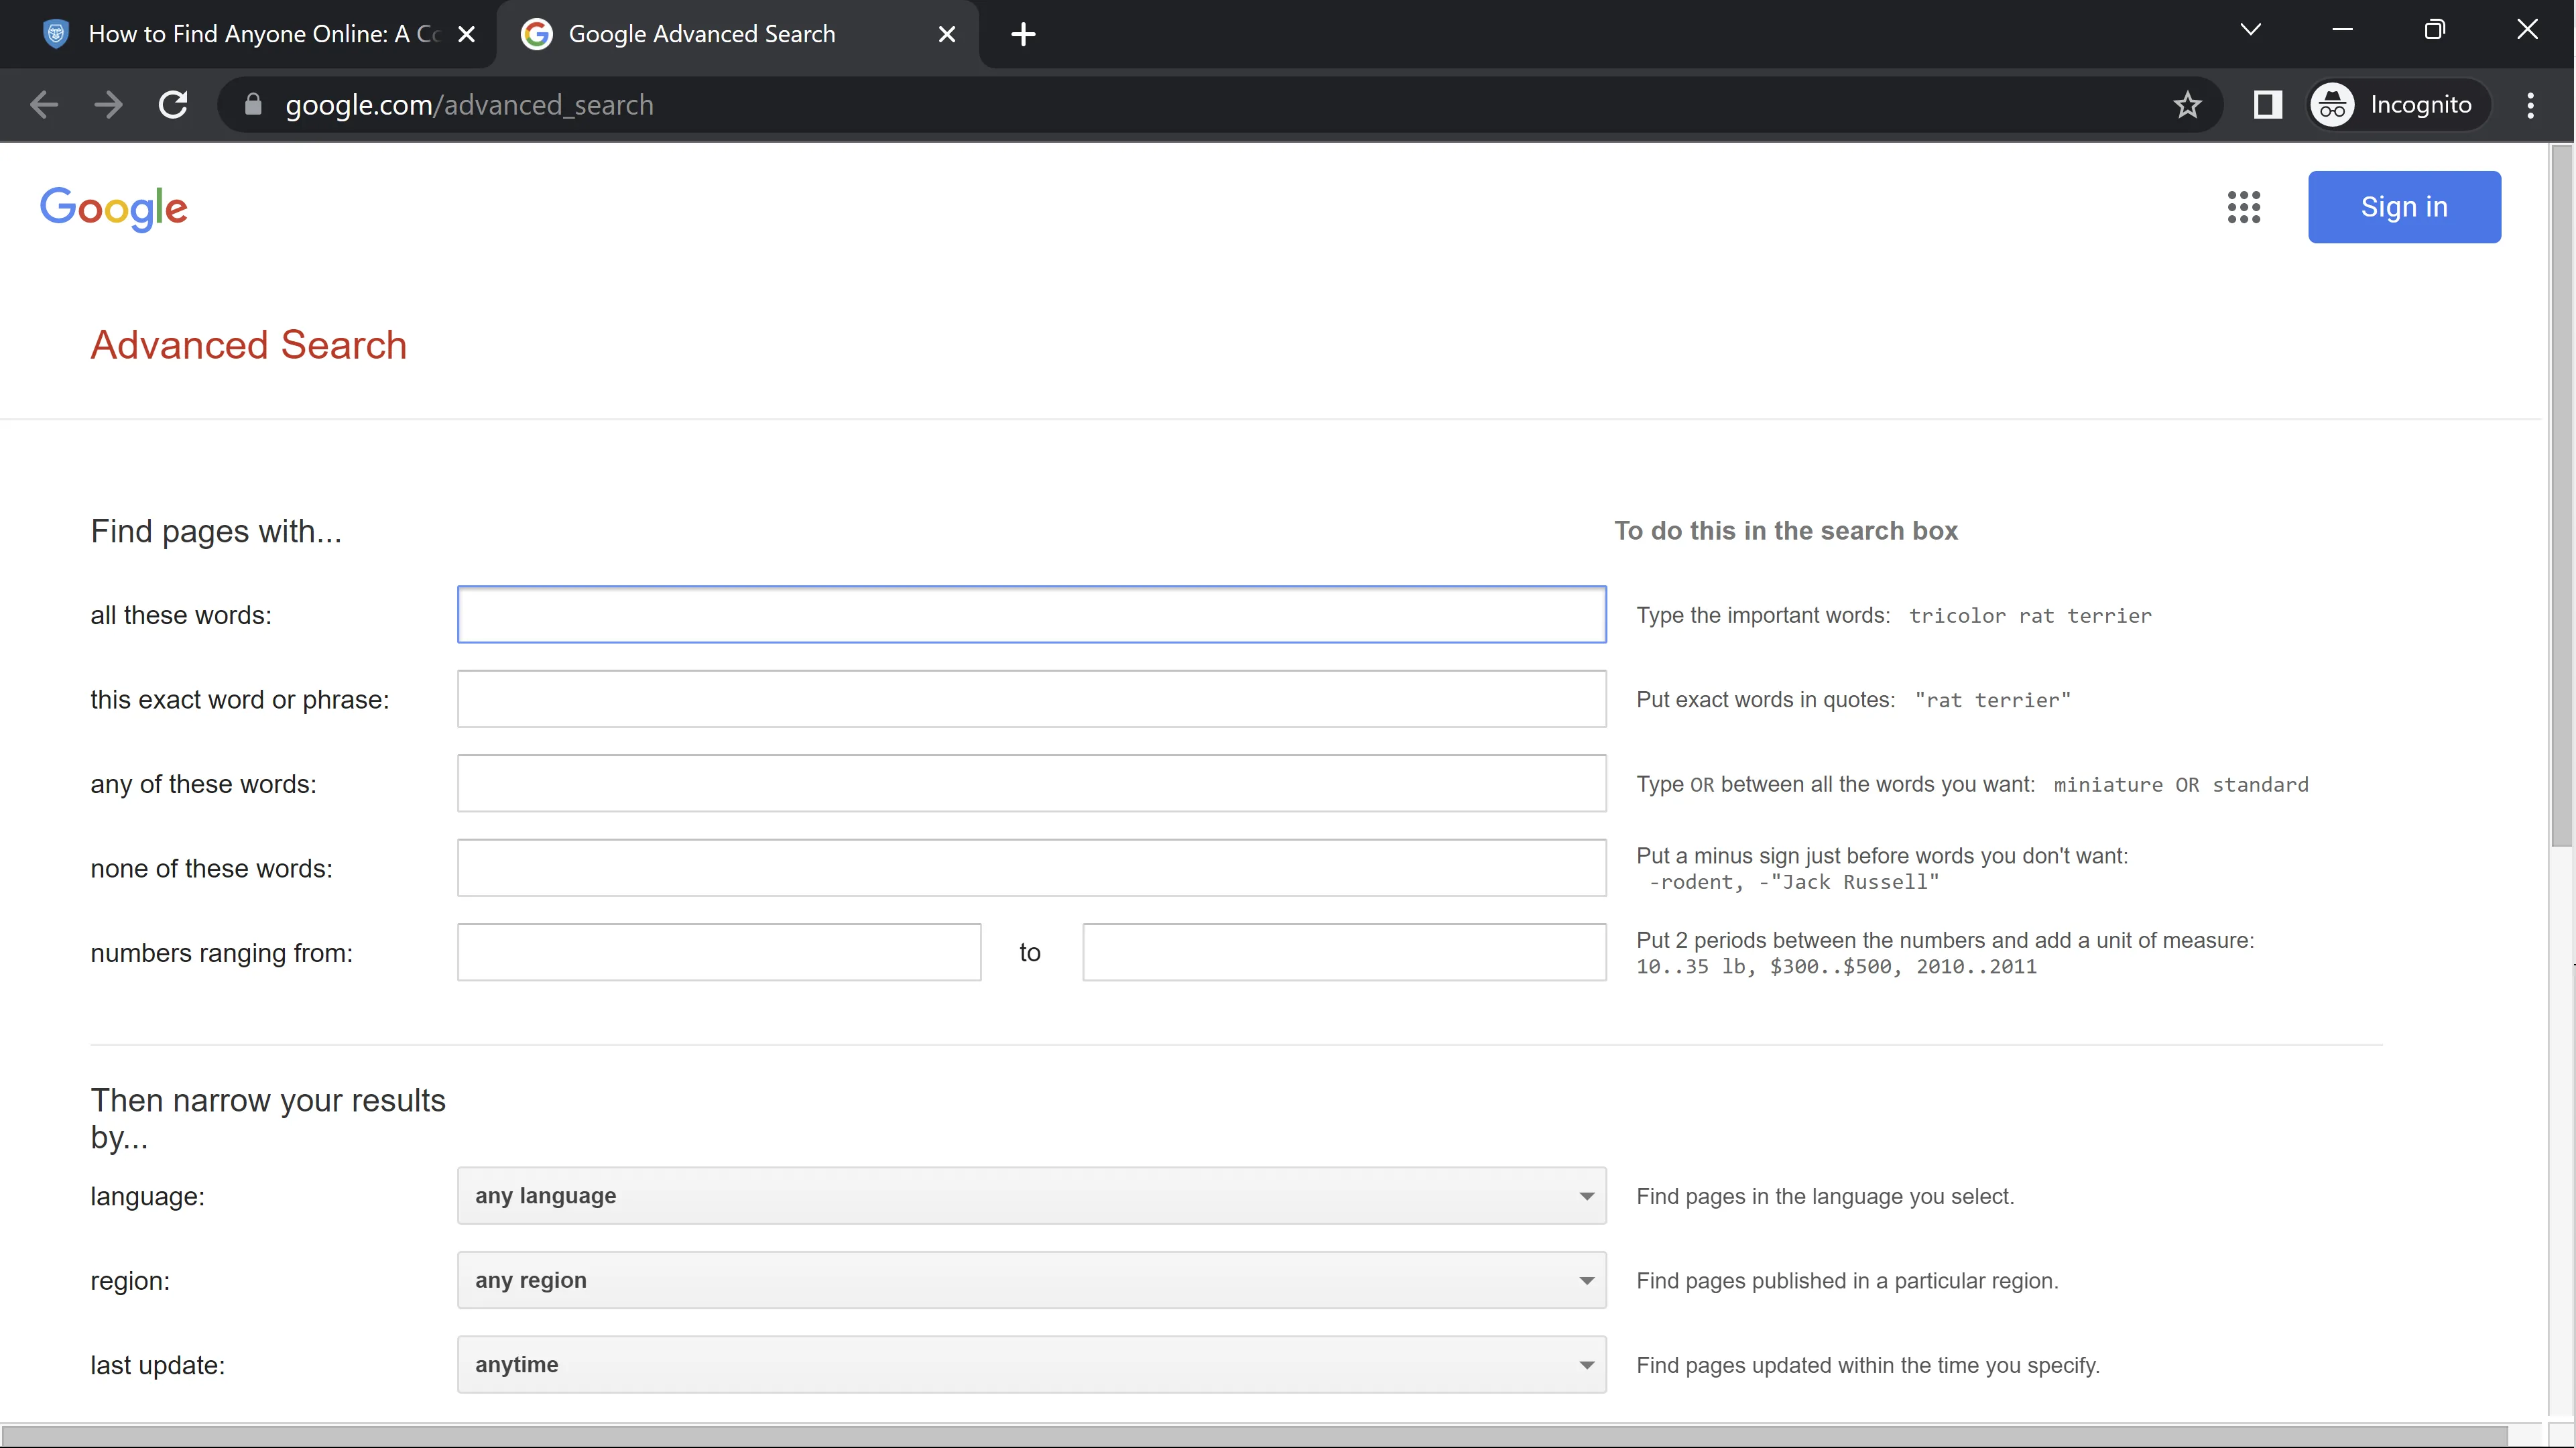Expand the 'any region' dropdown
Viewport: 2576px width, 1448px height.
(x=1031, y=1280)
